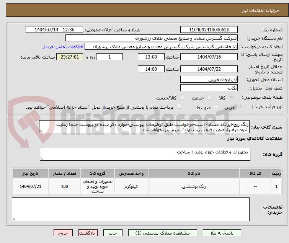Image resolution: width=289 pixels, height=243 pixels.
Task: Click the شماره نیاز number field
Action: click(x=209, y=30)
